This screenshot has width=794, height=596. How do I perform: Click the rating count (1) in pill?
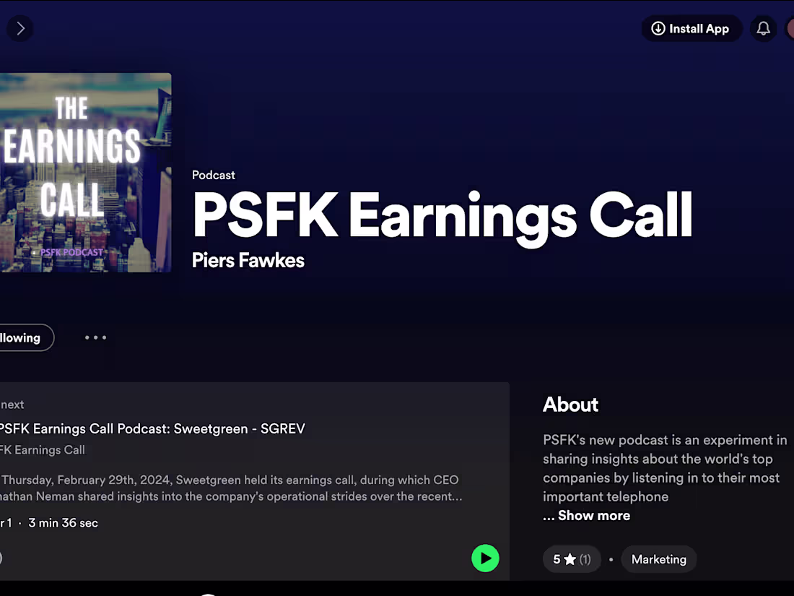(x=585, y=559)
